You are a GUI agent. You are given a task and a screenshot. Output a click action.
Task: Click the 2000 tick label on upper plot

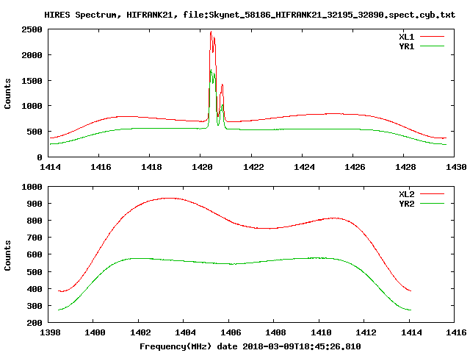tap(32, 55)
